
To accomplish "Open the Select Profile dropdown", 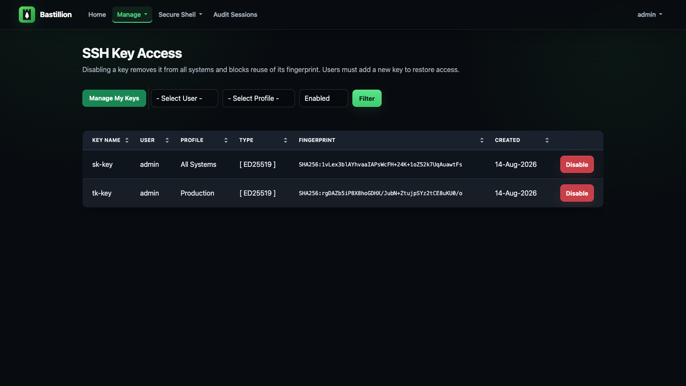I will pos(259,98).
